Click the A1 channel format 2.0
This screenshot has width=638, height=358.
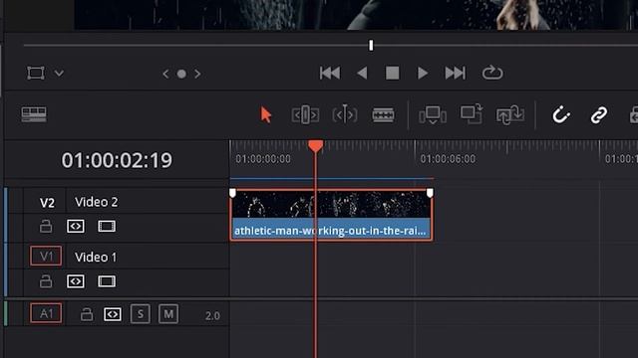(212, 316)
